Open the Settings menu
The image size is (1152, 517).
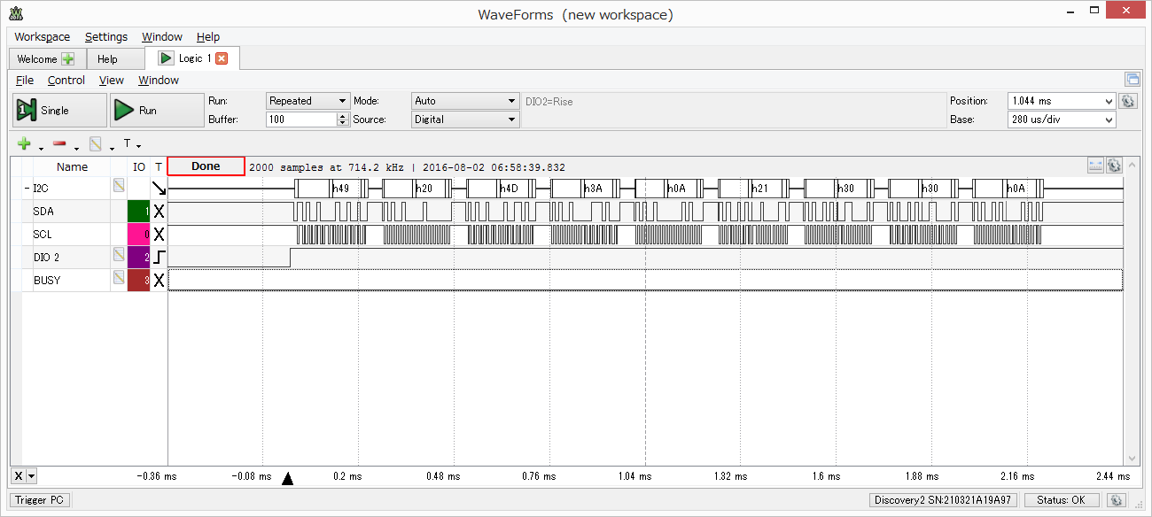[106, 36]
